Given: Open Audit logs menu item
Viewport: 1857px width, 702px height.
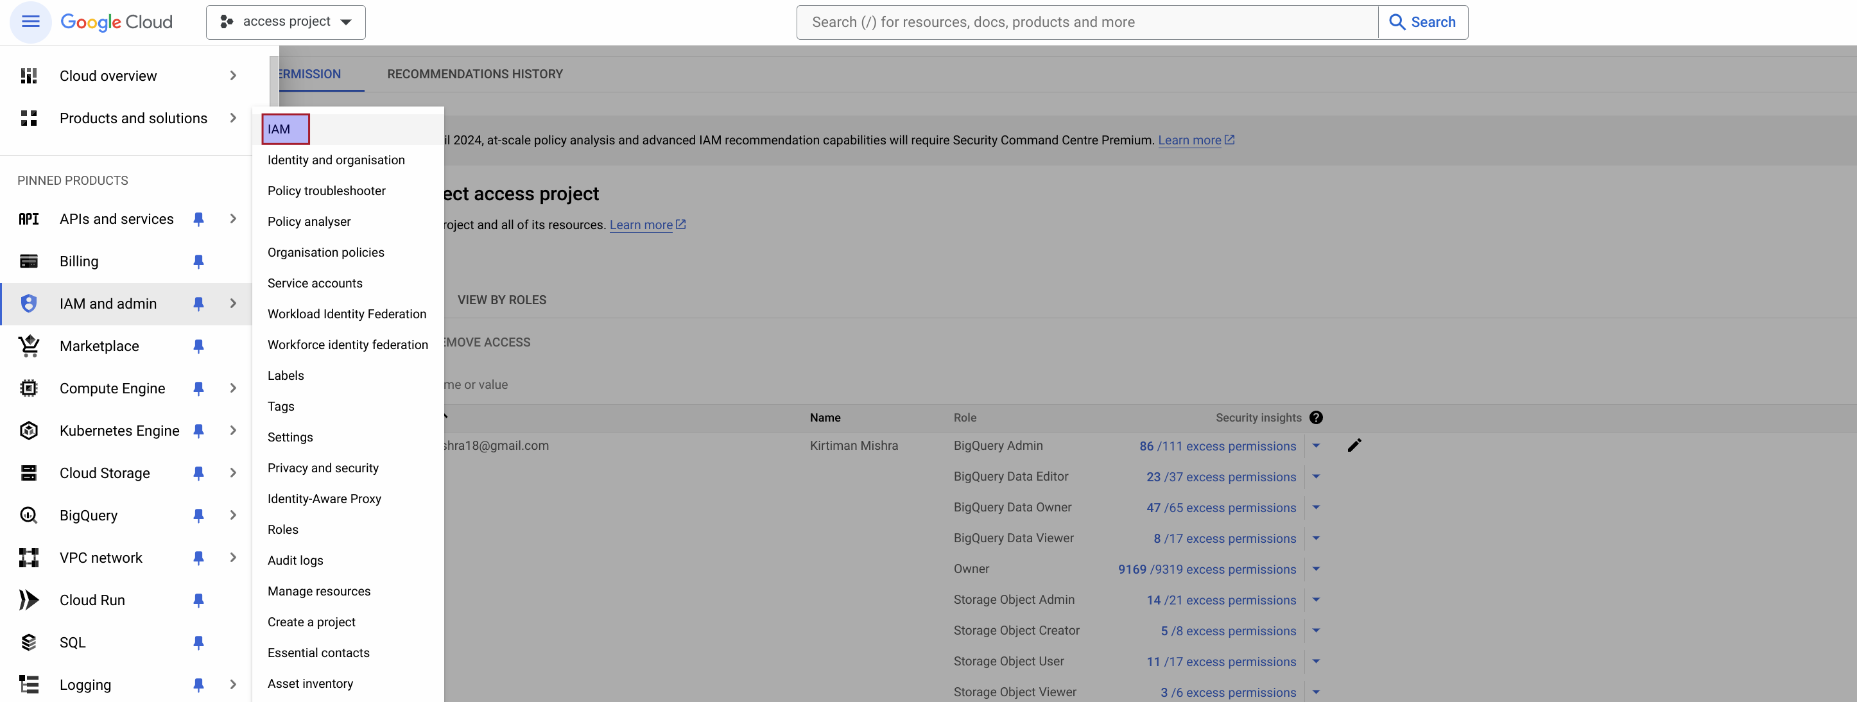Looking at the screenshot, I should tap(295, 561).
